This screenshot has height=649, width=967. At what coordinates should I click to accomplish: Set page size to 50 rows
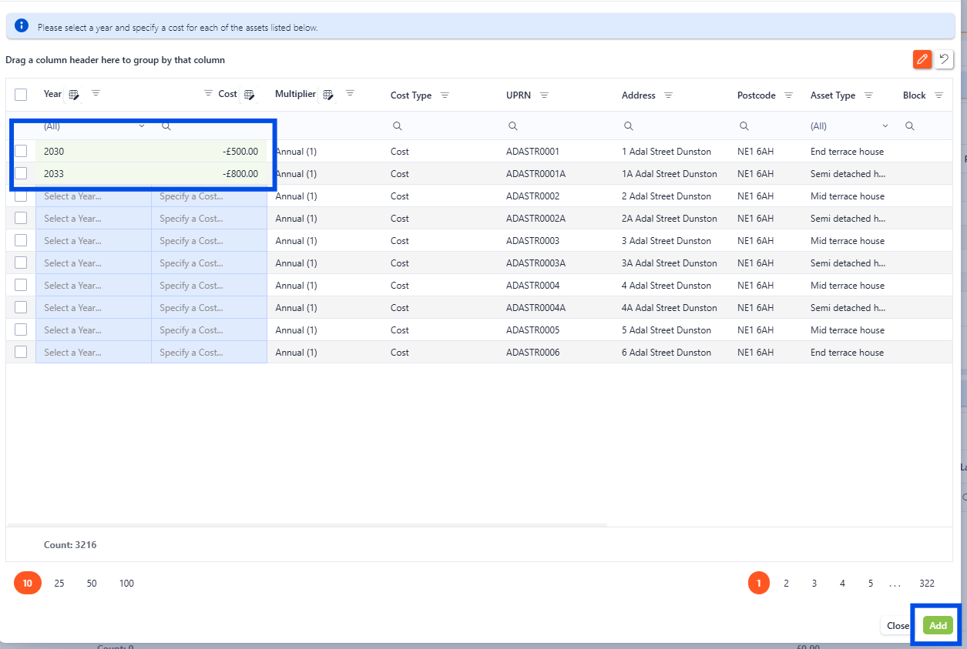[92, 584]
